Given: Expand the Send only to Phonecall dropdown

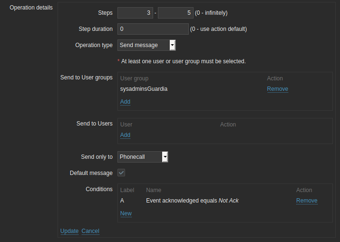Looking at the screenshot, I should pyautogui.click(x=143, y=157).
